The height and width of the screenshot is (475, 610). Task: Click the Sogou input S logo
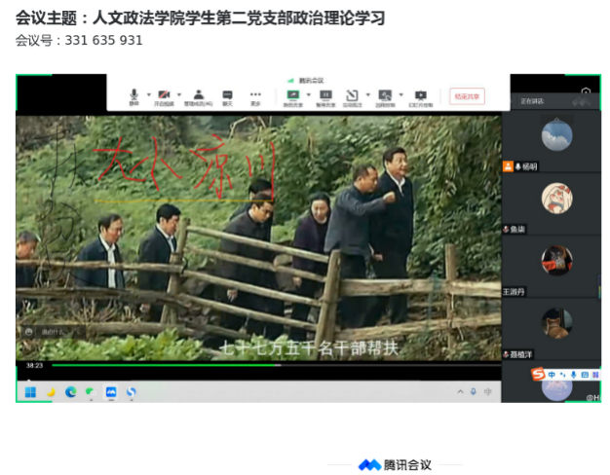[x=538, y=374]
